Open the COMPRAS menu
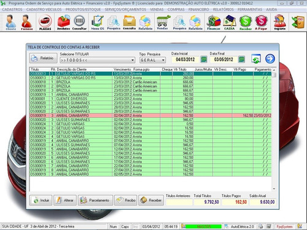The width and height of the screenshot is (307, 230). point(176,10)
